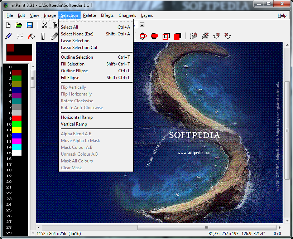Click the canvas vertical scrollbar thumb
The width and height of the screenshot is (293, 239).
(x=287, y=130)
